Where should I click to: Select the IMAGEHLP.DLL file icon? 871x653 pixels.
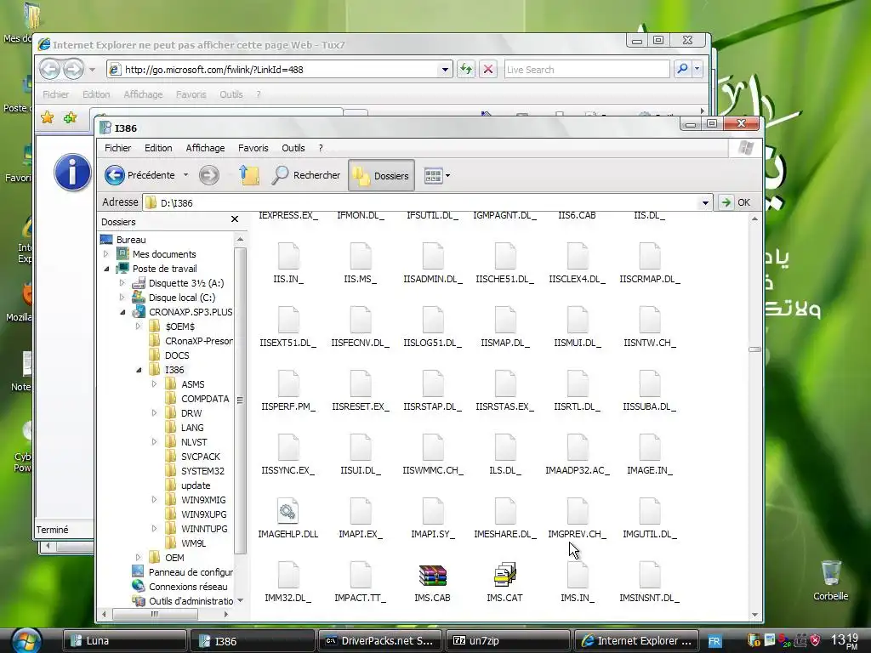click(287, 511)
